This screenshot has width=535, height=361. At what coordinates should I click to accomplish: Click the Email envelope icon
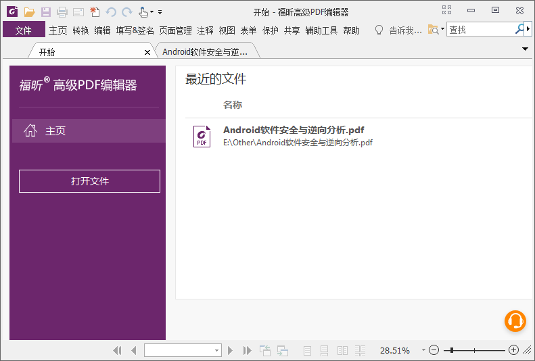coord(78,12)
